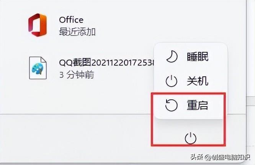This screenshot has width=255, height=165.
Task: Select the 睡眠 menu entry
Action: (x=190, y=57)
